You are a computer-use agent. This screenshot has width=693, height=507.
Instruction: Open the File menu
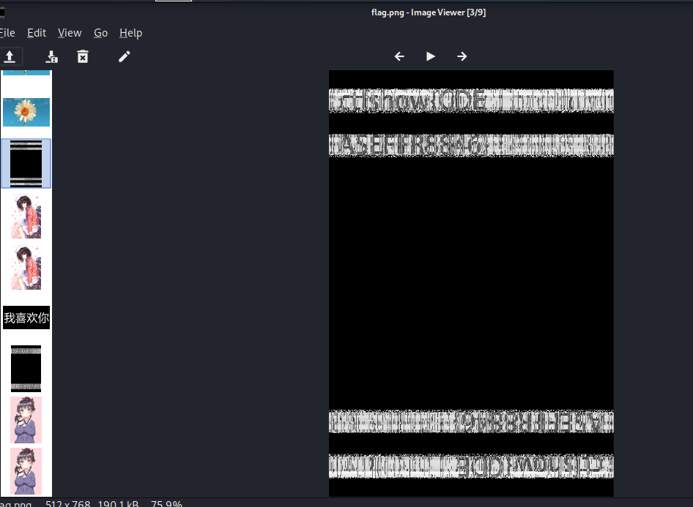point(7,33)
